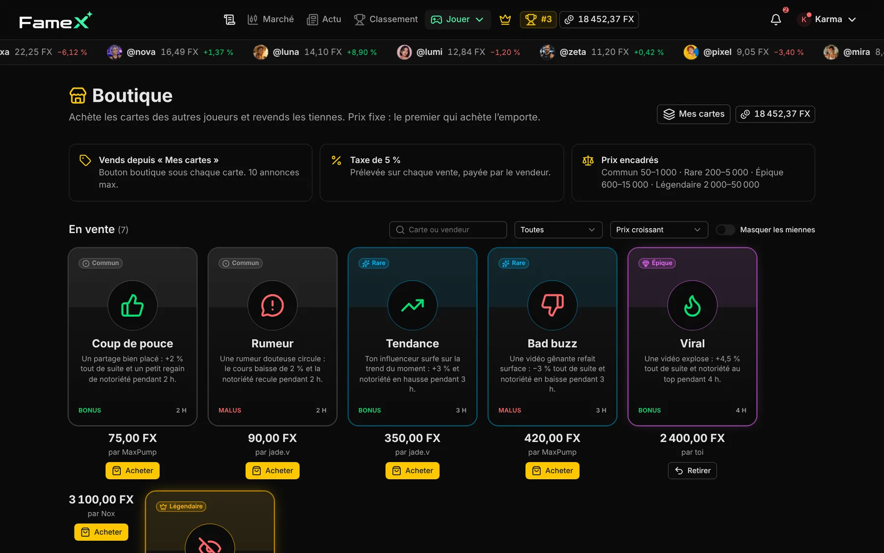
Task: Buy Tendance card for 350,00 FX
Action: coord(413,470)
